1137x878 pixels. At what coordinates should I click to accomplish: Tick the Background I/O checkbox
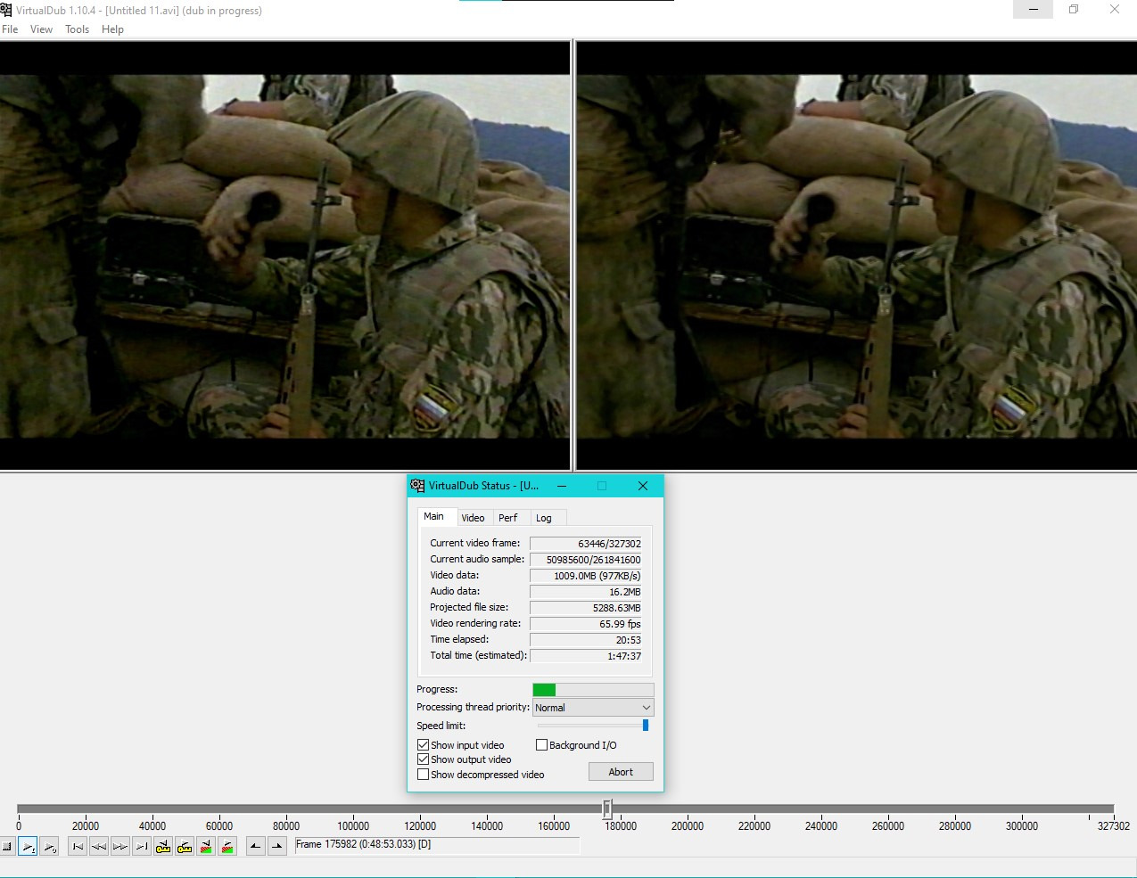pyautogui.click(x=541, y=745)
